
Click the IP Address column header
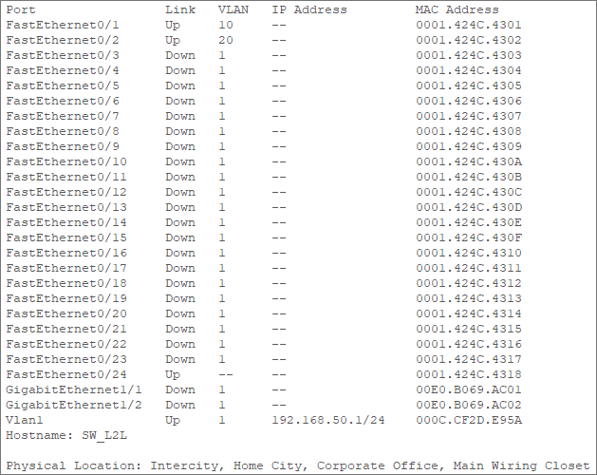(x=309, y=9)
